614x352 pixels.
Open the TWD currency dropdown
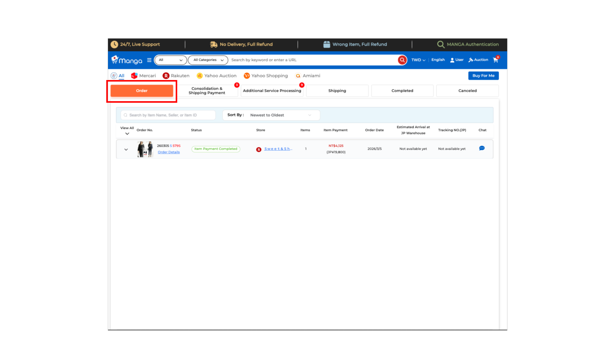[418, 60]
